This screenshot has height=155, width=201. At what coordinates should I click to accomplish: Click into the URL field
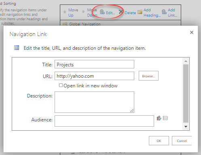point(94,76)
